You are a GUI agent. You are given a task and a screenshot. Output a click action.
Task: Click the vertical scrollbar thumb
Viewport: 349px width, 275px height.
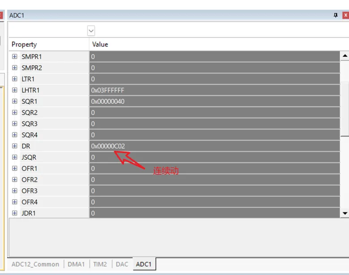tap(345, 109)
